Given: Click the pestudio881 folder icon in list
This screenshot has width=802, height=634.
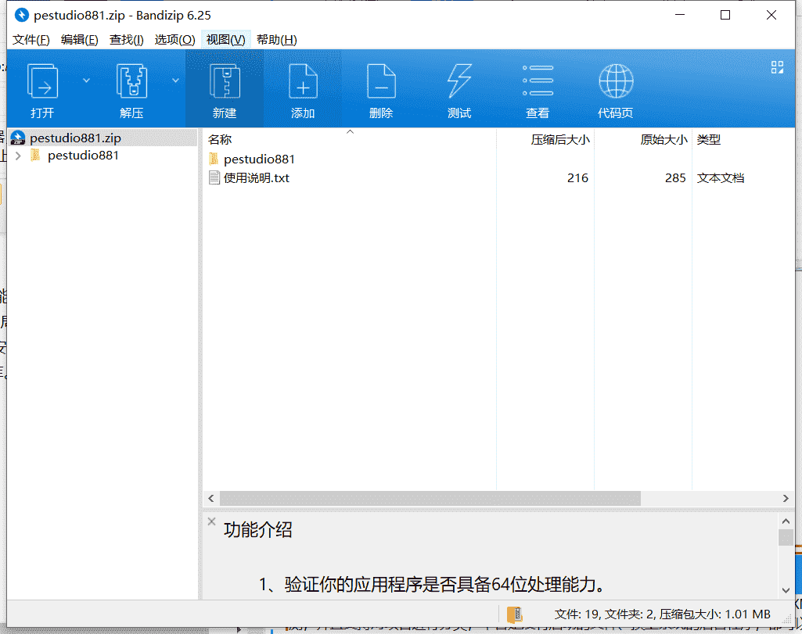Looking at the screenshot, I should point(214,159).
